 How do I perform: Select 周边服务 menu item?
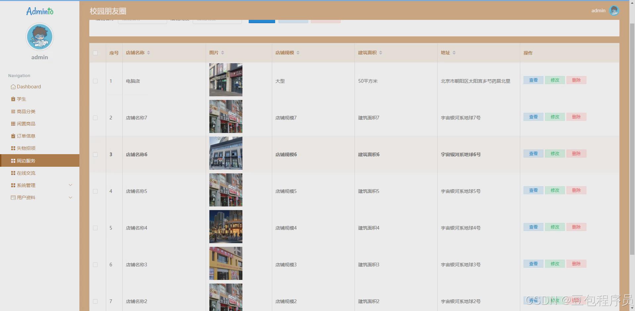(40, 160)
